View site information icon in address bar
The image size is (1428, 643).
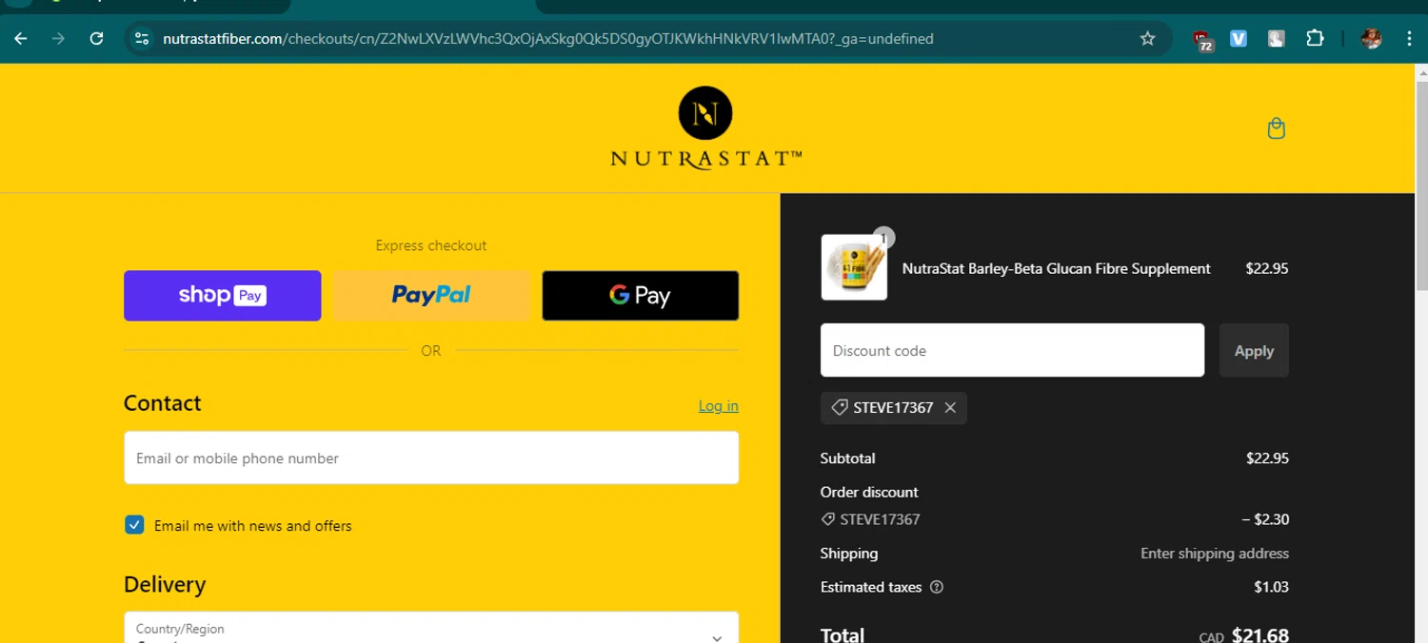pos(142,39)
